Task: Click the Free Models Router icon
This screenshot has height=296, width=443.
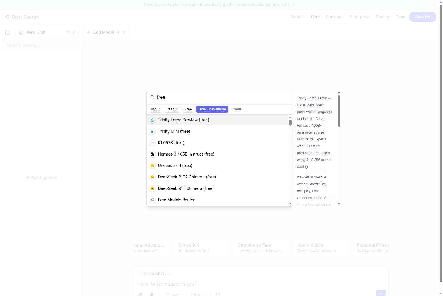Action: pos(152,200)
